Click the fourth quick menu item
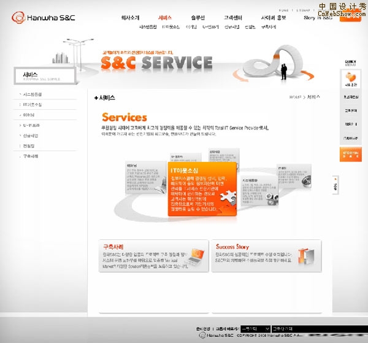The image size is (368, 343). pos(351,124)
